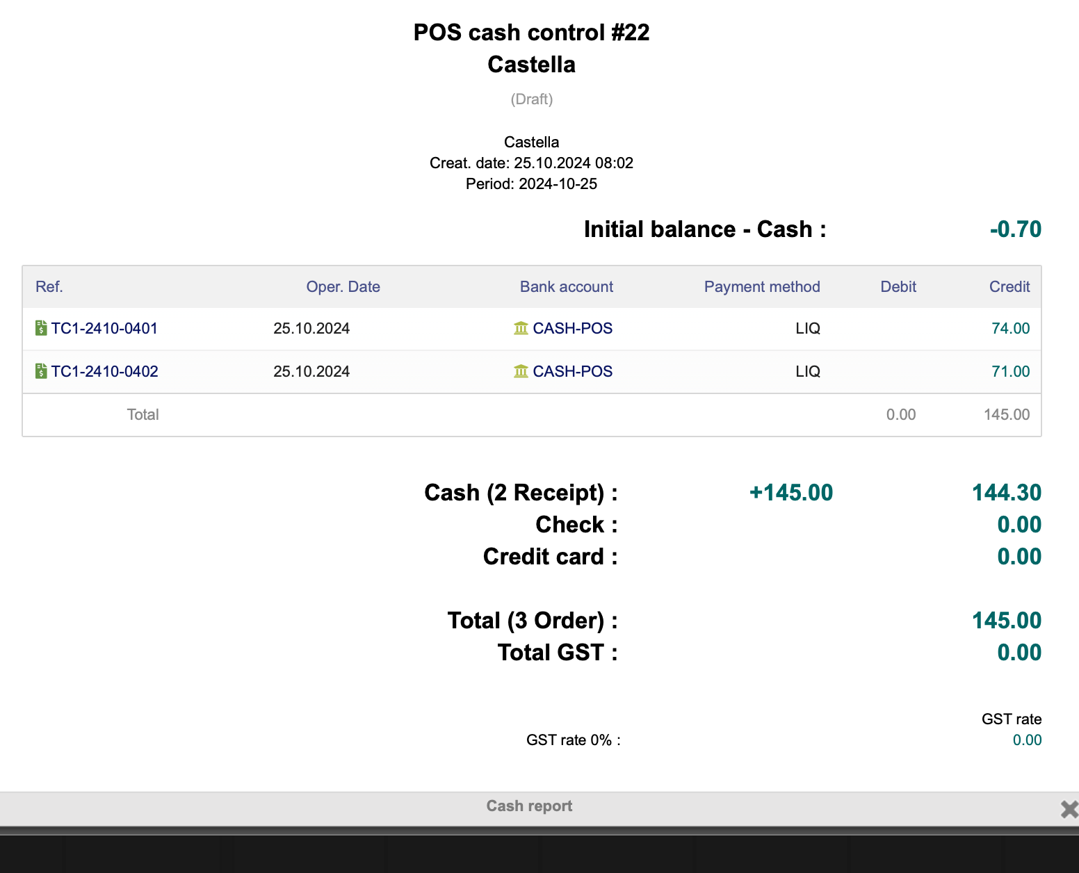Select the Oper. Date column header

[343, 286]
